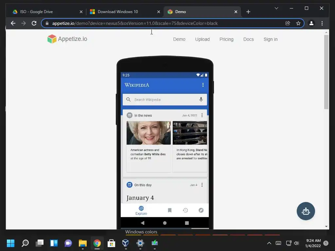The image size is (335, 251).
Task: Open the VirtualBox cube taskbar icon
Action: pos(125,243)
